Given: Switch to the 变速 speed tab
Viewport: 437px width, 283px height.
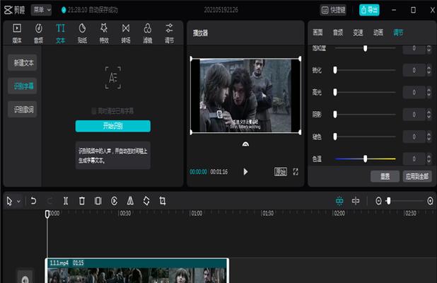Looking at the screenshot, I should click(358, 33).
